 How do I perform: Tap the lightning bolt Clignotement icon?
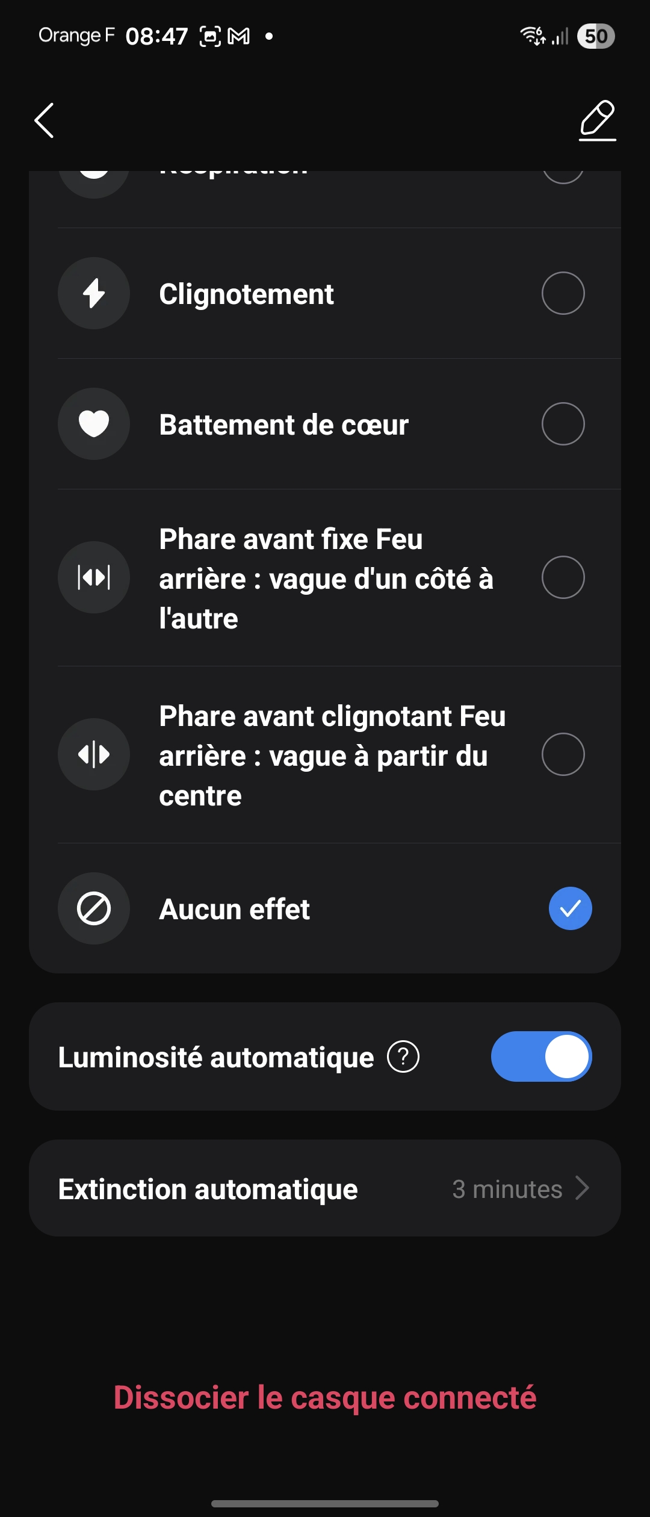tap(94, 294)
